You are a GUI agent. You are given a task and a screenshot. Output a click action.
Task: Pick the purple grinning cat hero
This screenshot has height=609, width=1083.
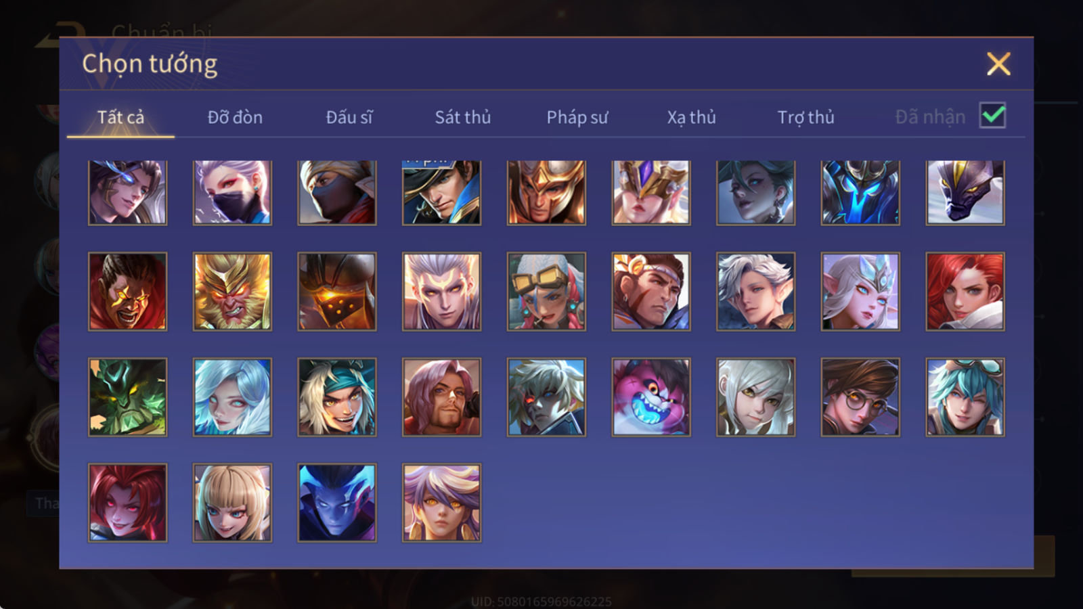[x=651, y=397]
